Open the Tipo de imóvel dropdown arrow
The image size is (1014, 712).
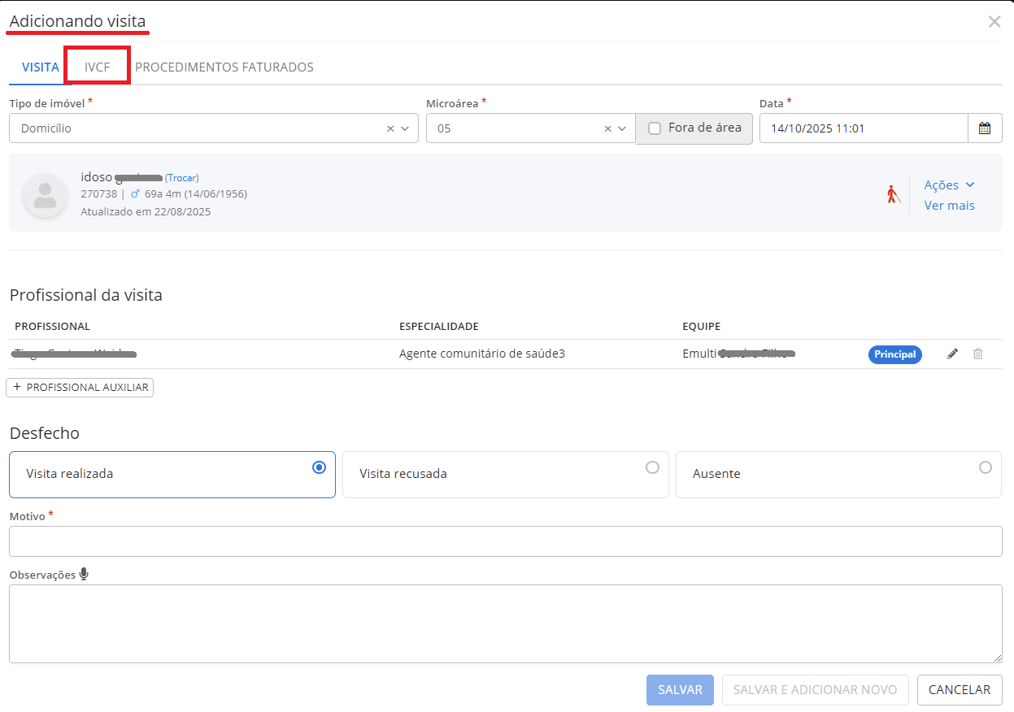click(x=405, y=128)
